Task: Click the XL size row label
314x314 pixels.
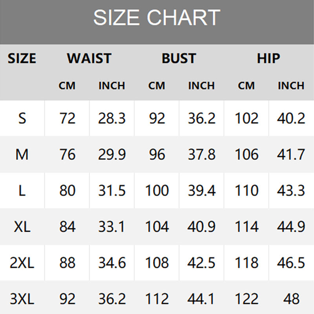Action: [x=22, y=226]
